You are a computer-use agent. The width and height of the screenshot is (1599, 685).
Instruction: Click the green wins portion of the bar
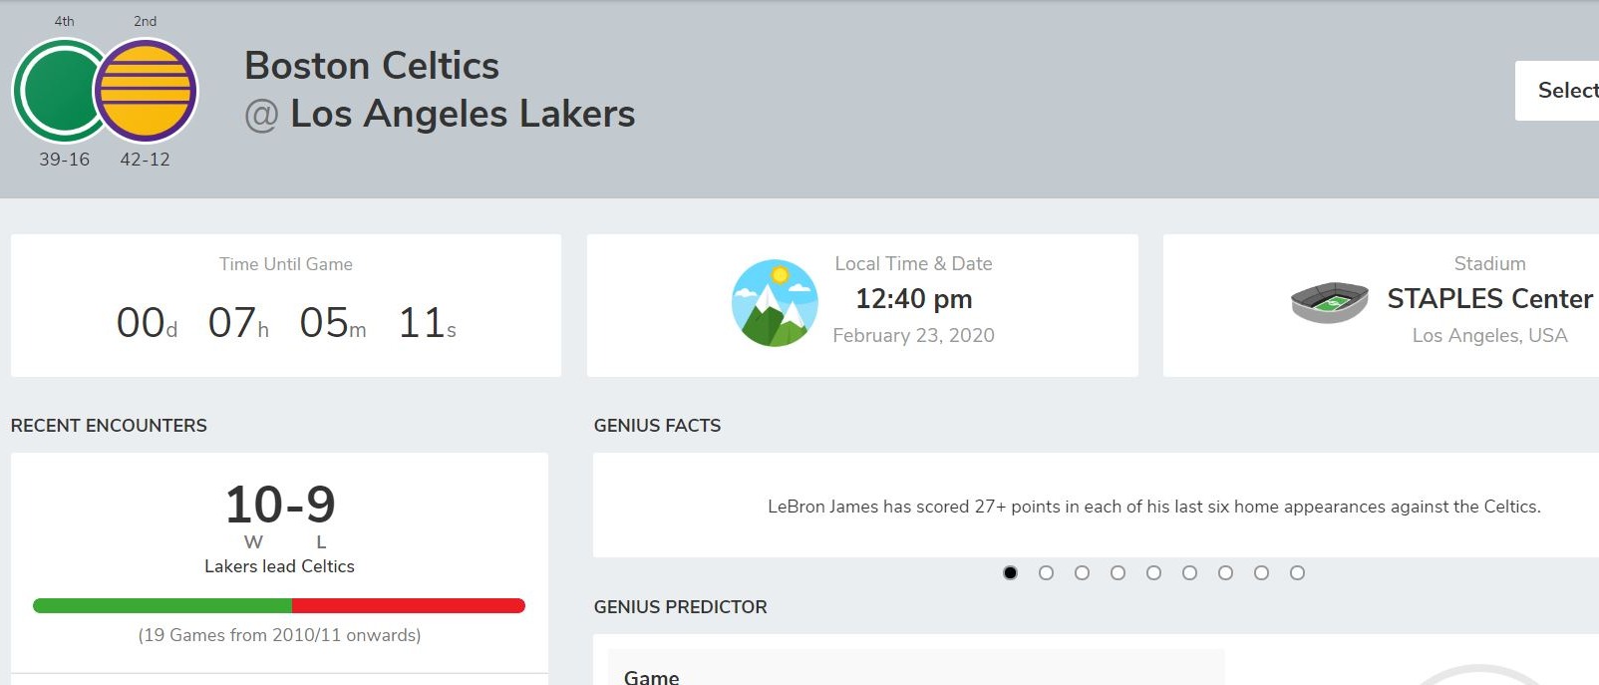(162, 605)
